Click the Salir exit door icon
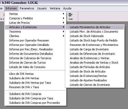Image resolution: width=128 pixels, height=109 pixels. pyautogui.click(x=71, y=15)
